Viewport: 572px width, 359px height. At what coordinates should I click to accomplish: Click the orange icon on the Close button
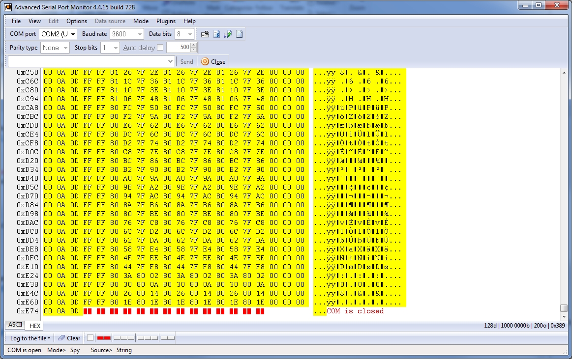coord(205,61)
